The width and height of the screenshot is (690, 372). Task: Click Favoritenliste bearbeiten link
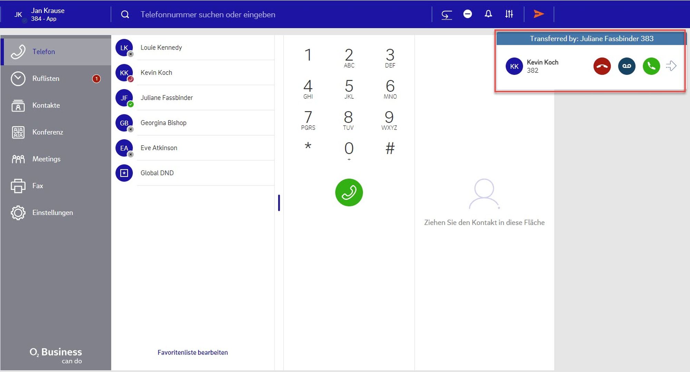click(x=193, y=352)
